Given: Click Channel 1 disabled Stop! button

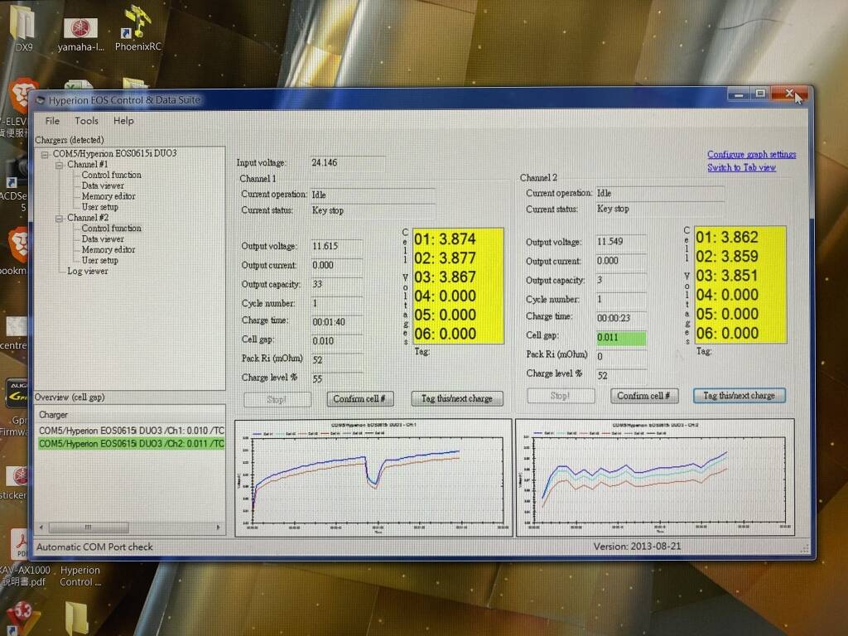Looking at the screenshot, I should pyautogui.click(x=277, y=400).
